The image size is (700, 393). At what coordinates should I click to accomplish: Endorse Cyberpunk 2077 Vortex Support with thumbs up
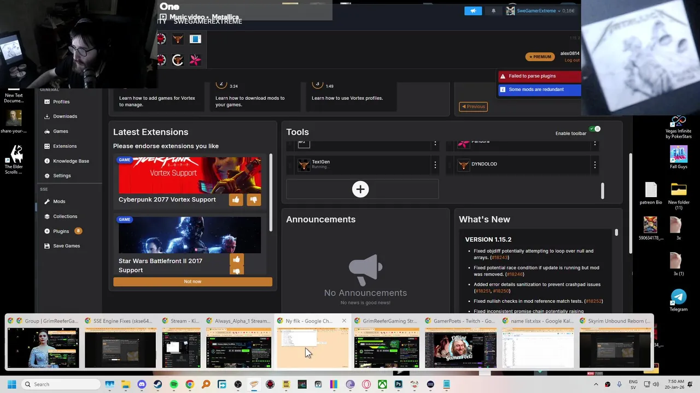click(236, 200)
